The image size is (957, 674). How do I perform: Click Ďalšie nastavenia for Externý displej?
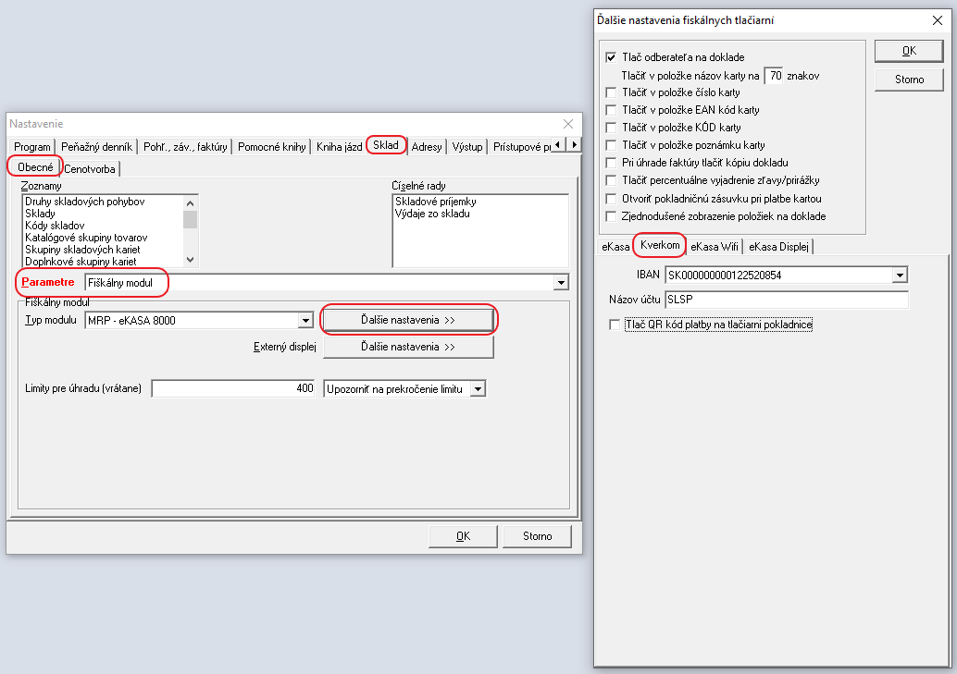pos(407,347)
